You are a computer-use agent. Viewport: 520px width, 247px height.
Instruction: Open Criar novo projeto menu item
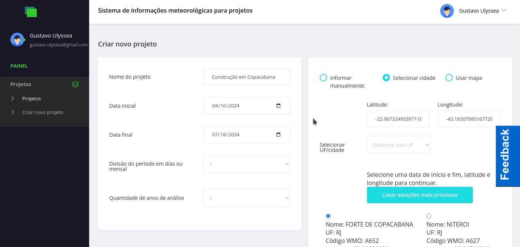point(43,112)
